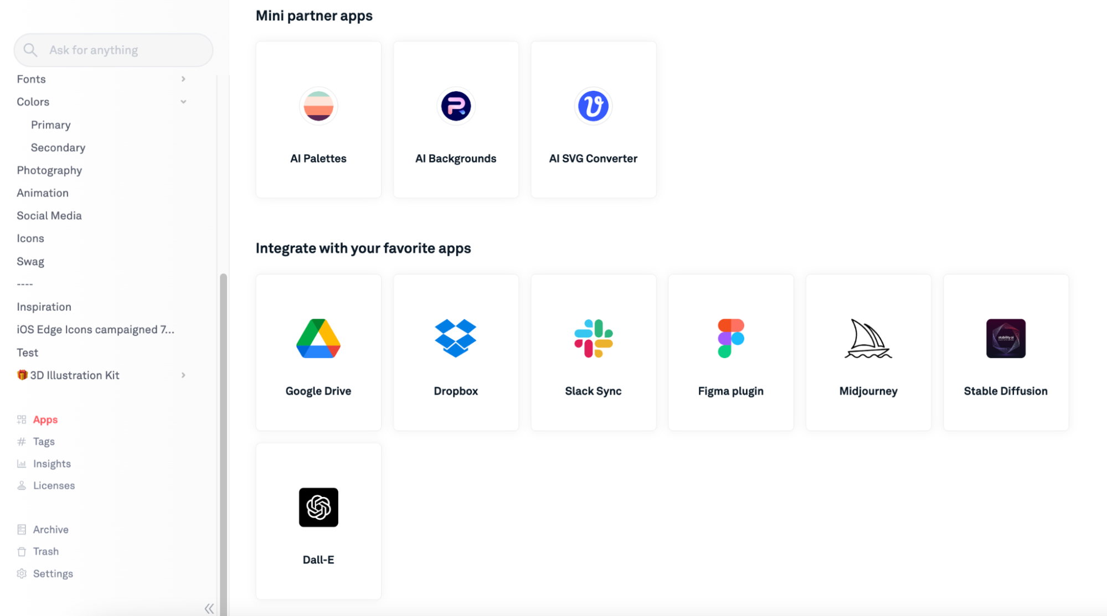Collapse the sidebar with double-arrow icon
The image size is (1107, 616).
tap(209, 608)
